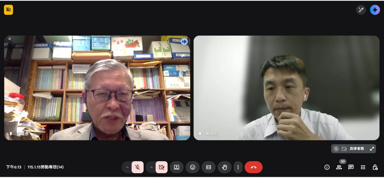
Task: Toggle closed captions button
Action: 209,167
